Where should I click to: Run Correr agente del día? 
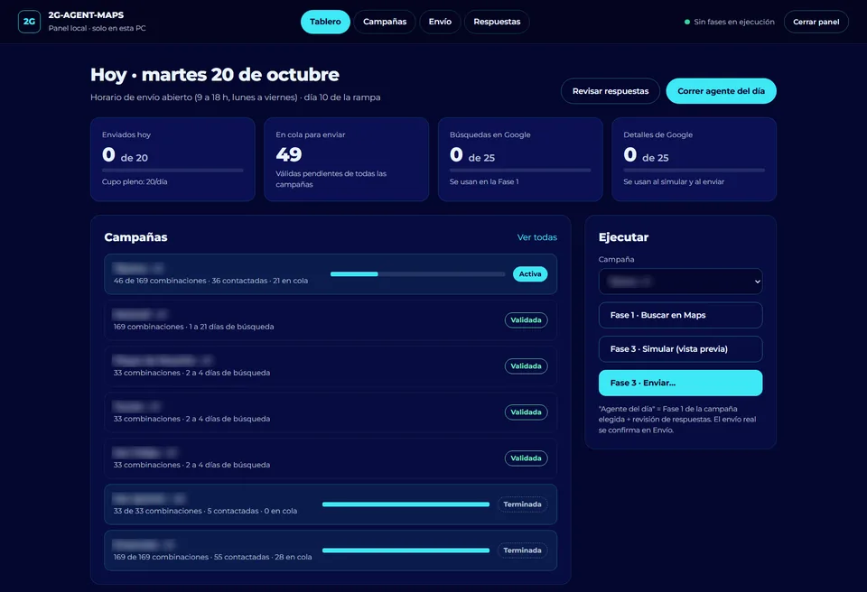pyautogui.click(x=721, y=90)
